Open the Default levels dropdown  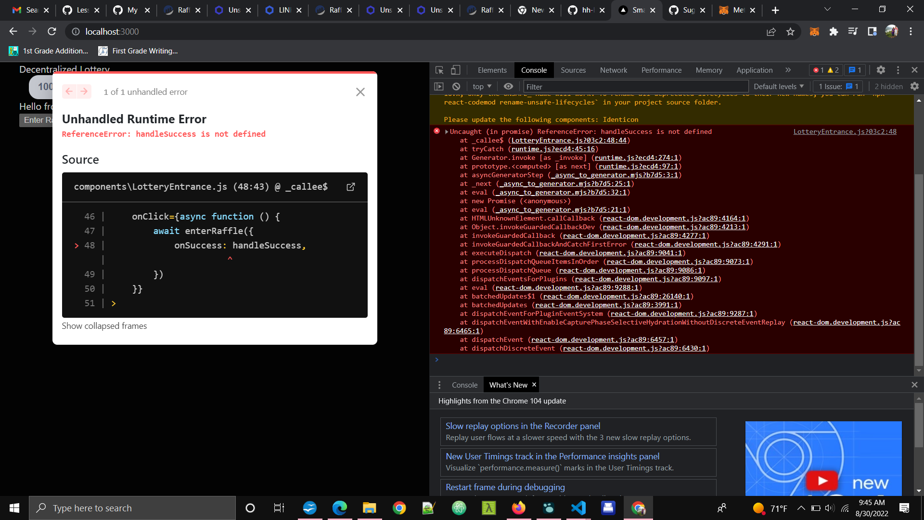click(x=778, y=86)
